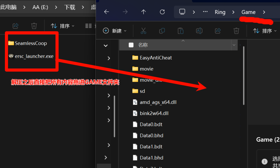Select ersc_launcher.exe in the left window
This screenshot has height=168, width=280.
point(31,56)
